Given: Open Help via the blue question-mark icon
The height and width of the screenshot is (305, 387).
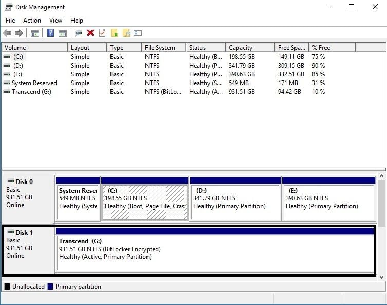Looking at the screenshot, I should [x=50, y=33].
